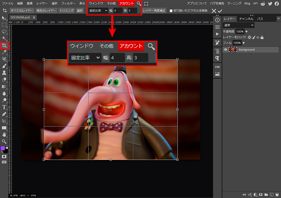This screenshot has width=281, height=198.
Task: Click the トリミング button
Action: [x=67, y=11]
